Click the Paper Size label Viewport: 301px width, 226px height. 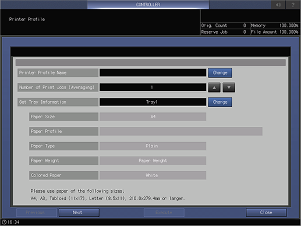click(x=63, y=116)
